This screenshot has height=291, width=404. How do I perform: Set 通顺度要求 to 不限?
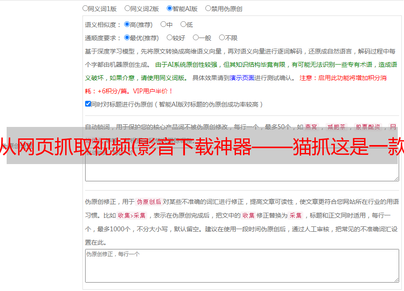coord(222,38)
